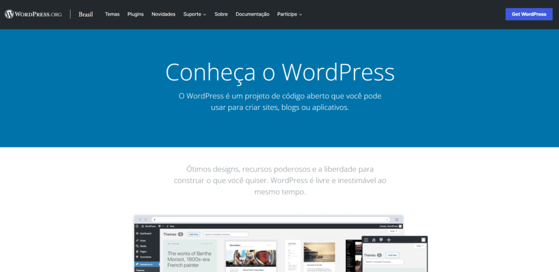Click desktop preview Search installed themes field
The image size is (559, 272).
(225, 234)
